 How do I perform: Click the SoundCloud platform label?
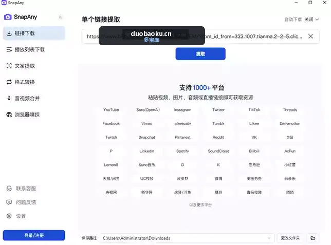pyautogui.click(x=218, y=151)
